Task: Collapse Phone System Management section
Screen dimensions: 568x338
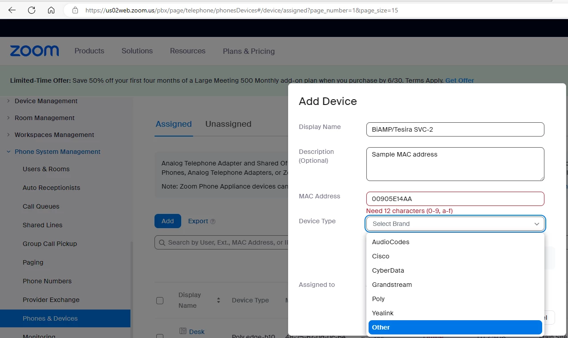Action: click(x=8, y=152)
